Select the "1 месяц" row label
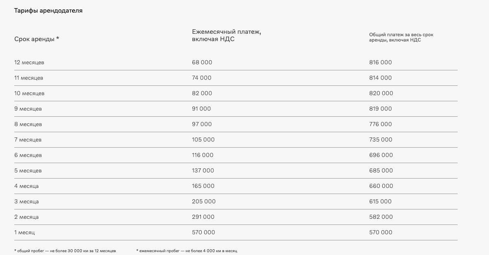Screen dimensions: 489x255 coord(24,233)
